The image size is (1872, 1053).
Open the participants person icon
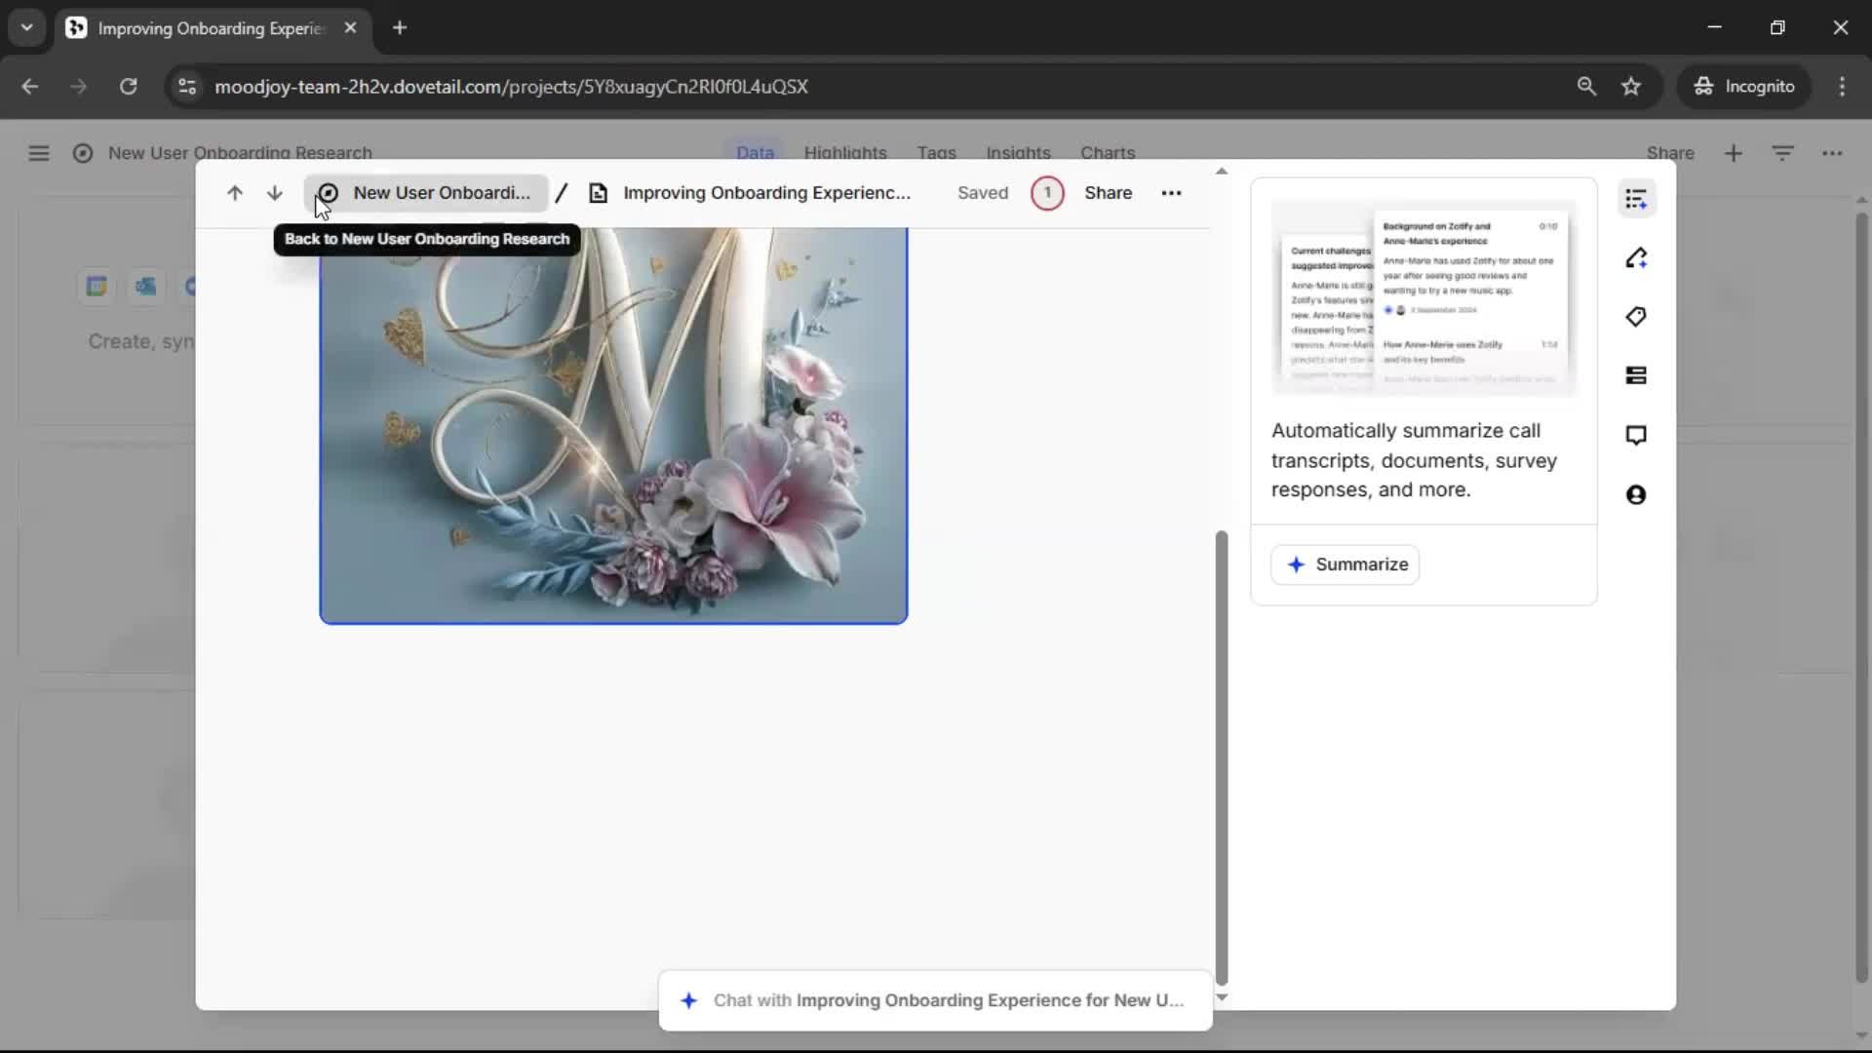1636,495
